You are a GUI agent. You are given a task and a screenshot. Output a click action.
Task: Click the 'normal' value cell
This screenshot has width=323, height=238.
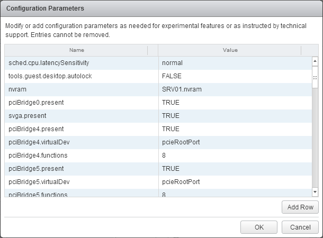[x=172, y=63]
